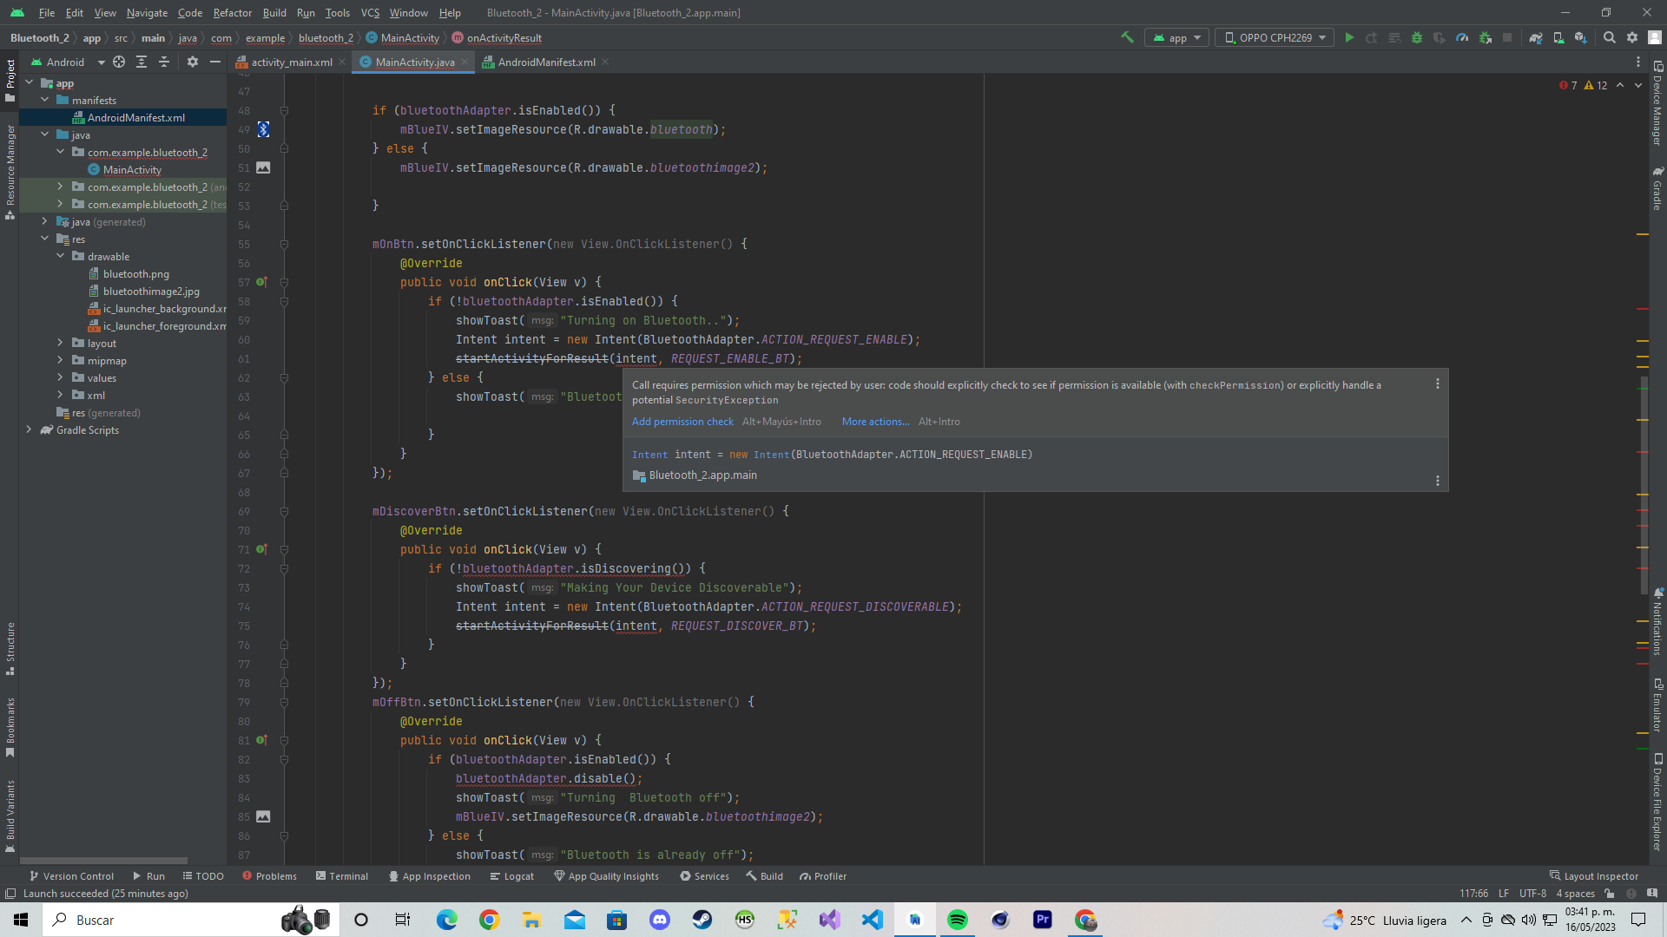Toggle the Resource Manager side tab
The width and height of the screenshot is (1667, 937).
(10, 172)
